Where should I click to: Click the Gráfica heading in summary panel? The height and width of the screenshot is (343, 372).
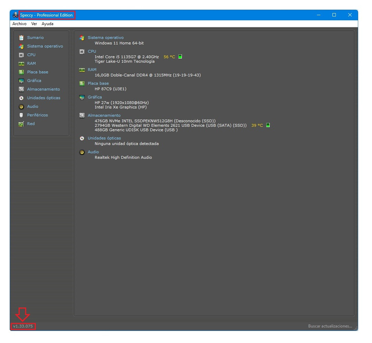point(95,97)
